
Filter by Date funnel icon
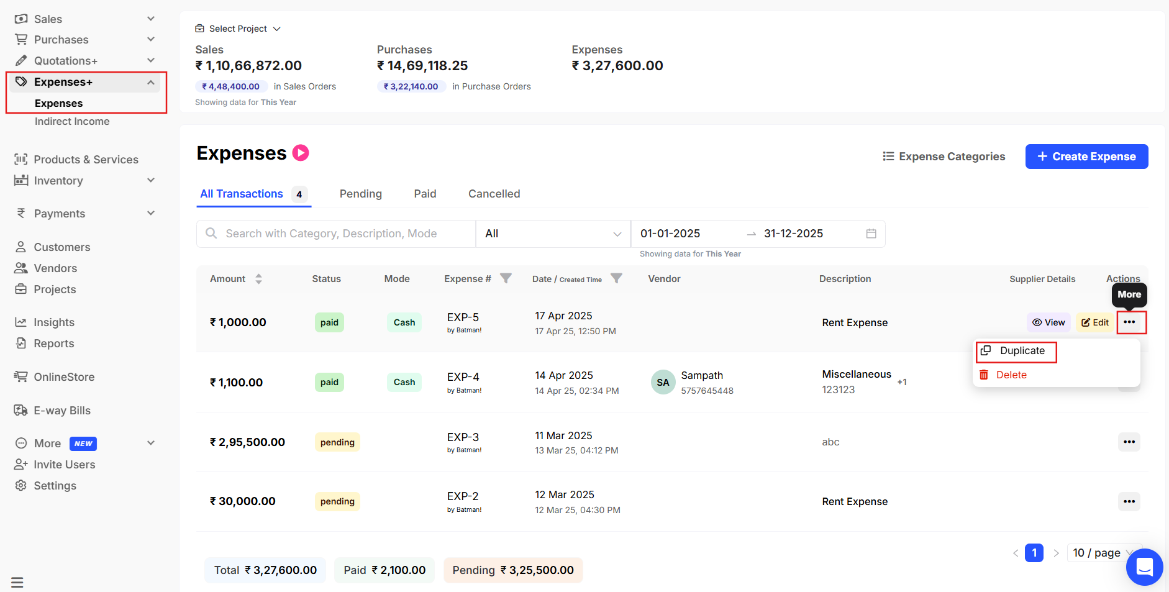(x=616, y=278)
